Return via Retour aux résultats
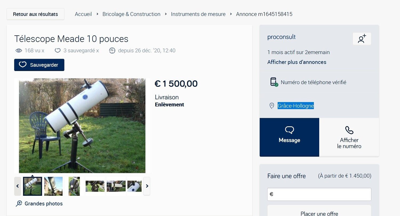The height and width of the screenshot is (216, 400). (35, 14)
